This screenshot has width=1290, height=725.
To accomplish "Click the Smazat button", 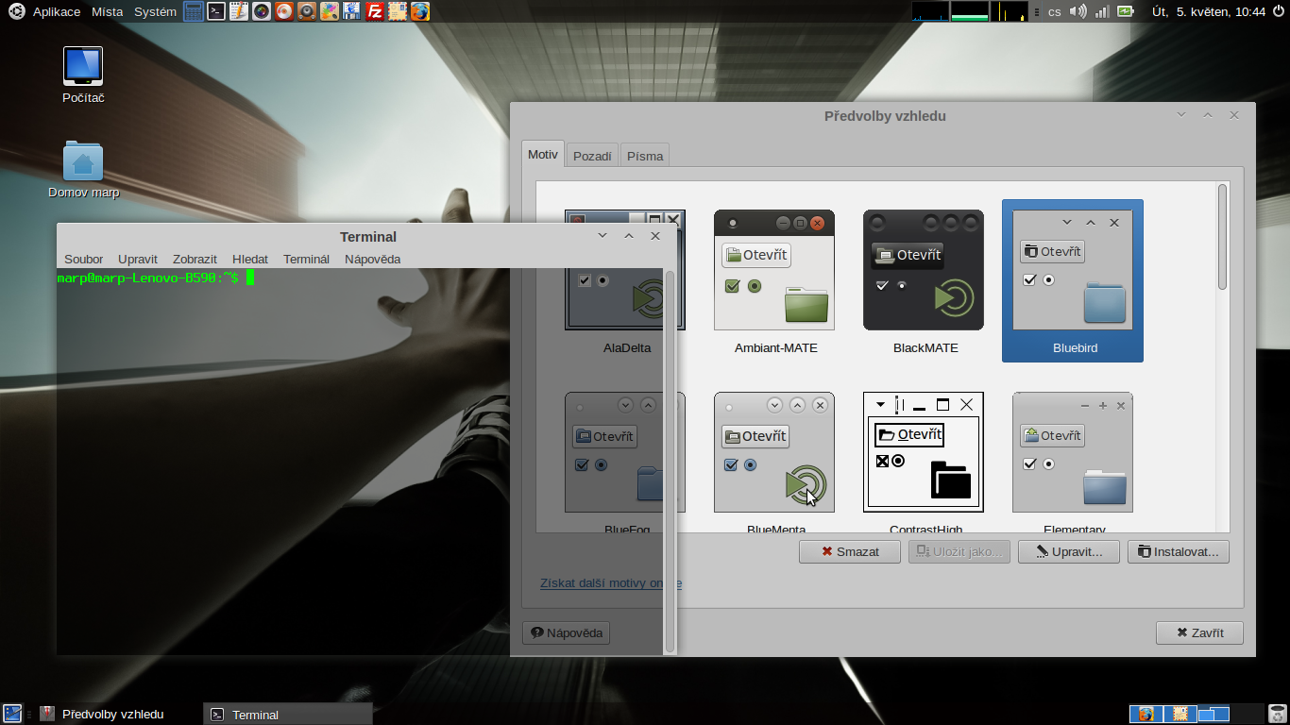I will tap(850, 551).
